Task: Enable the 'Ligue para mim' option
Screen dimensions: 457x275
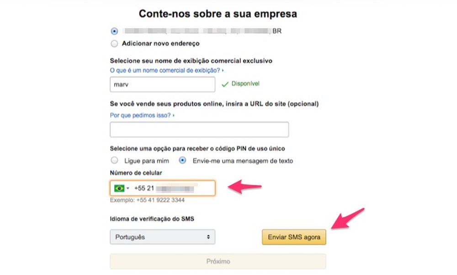Action: (x=114, y=161)
